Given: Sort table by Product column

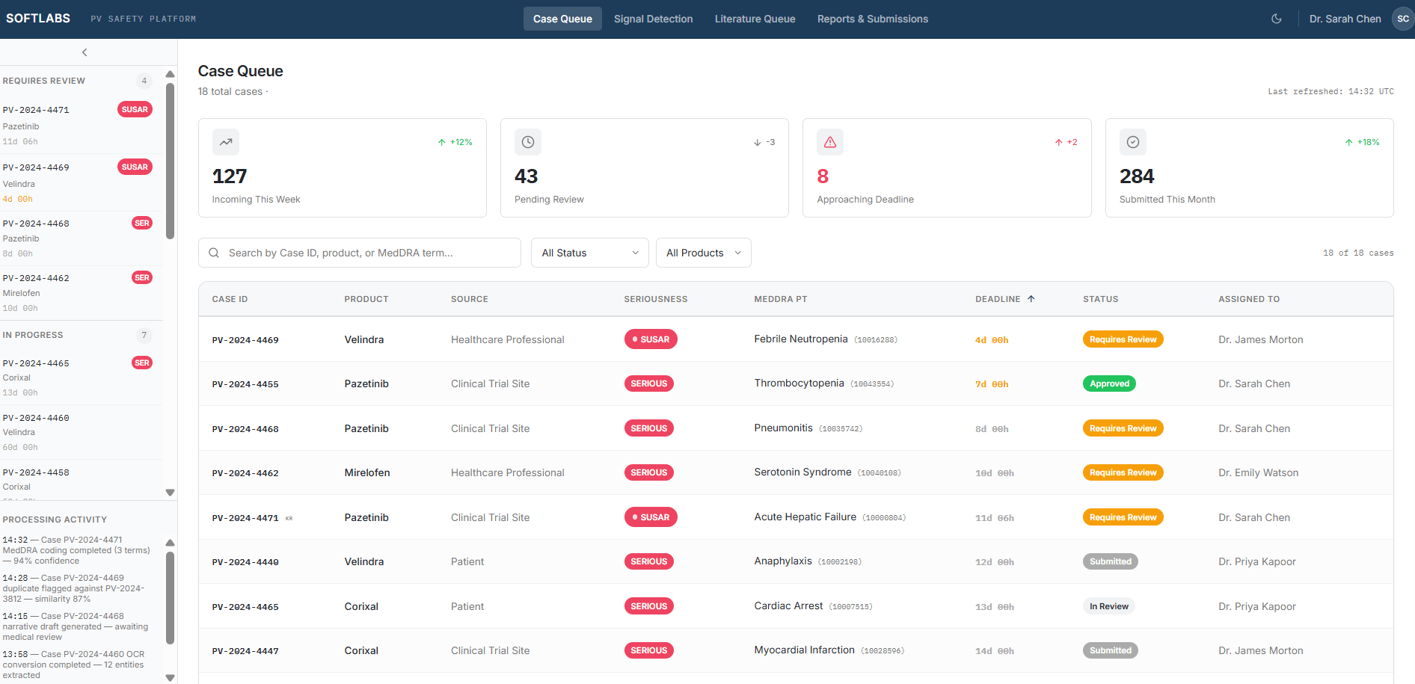Looking at the screenshot, I should (x=366, y=299).
